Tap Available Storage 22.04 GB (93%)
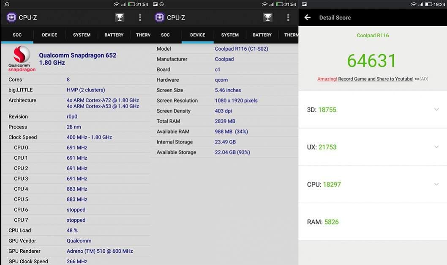The image size is (447, 265). pos(232,152)
